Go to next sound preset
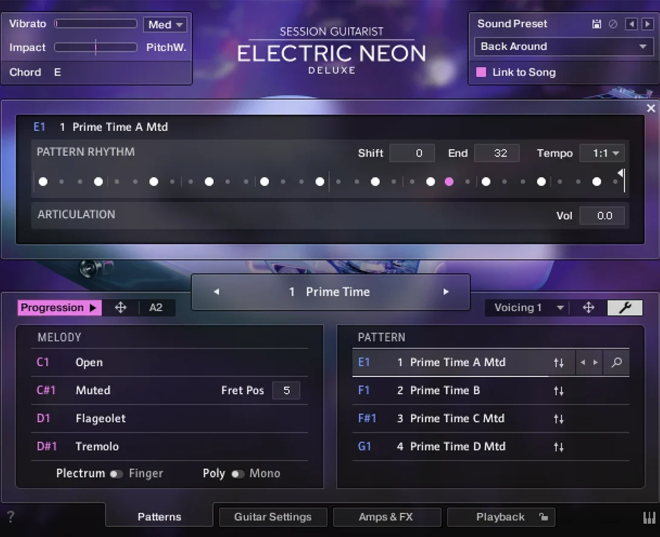The width and height of the screenshot is (660, 537). 647,24
